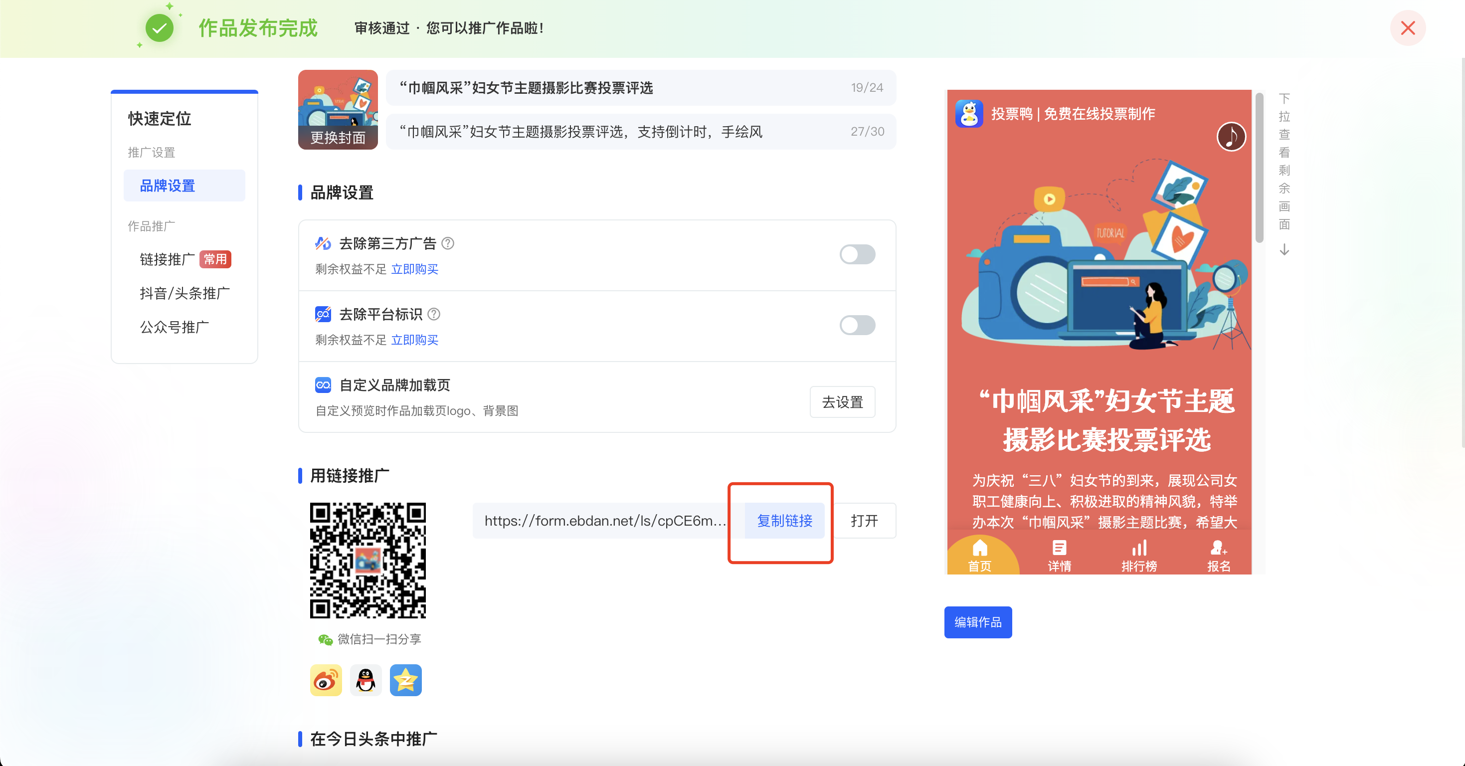Image resolution: width=1465 pixels, height=766 pixels.
Task: Show help for 去除第三方广告
Action: click(x=448, y=243)
